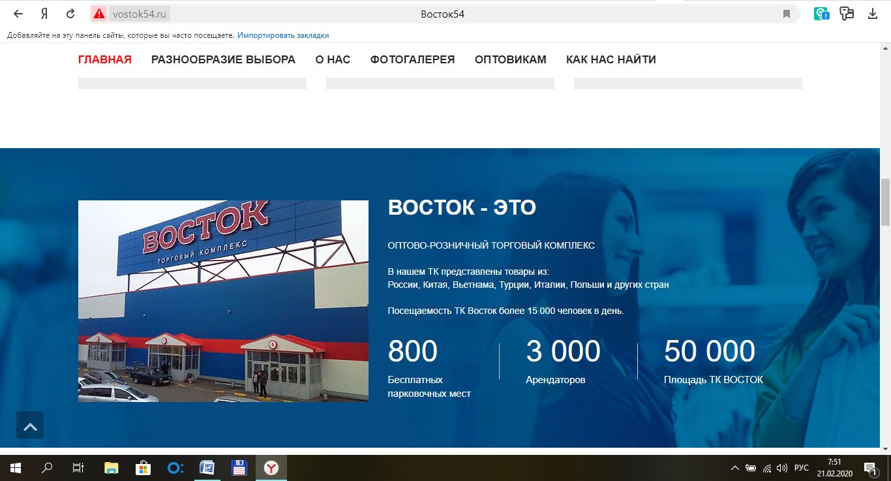Click the browser back arrow
Screen dimensions: 891x481
click(x=18, y=14)
